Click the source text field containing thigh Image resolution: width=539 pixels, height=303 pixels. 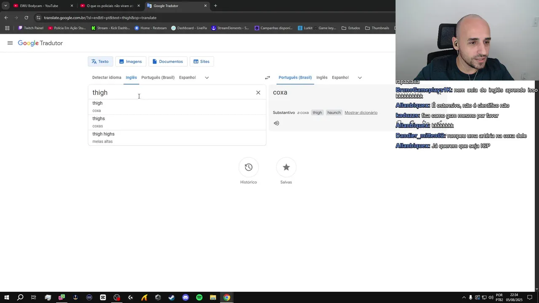(171, 93)
